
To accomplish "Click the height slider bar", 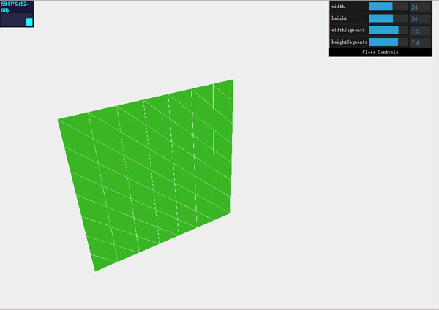I will coord(389,18).
